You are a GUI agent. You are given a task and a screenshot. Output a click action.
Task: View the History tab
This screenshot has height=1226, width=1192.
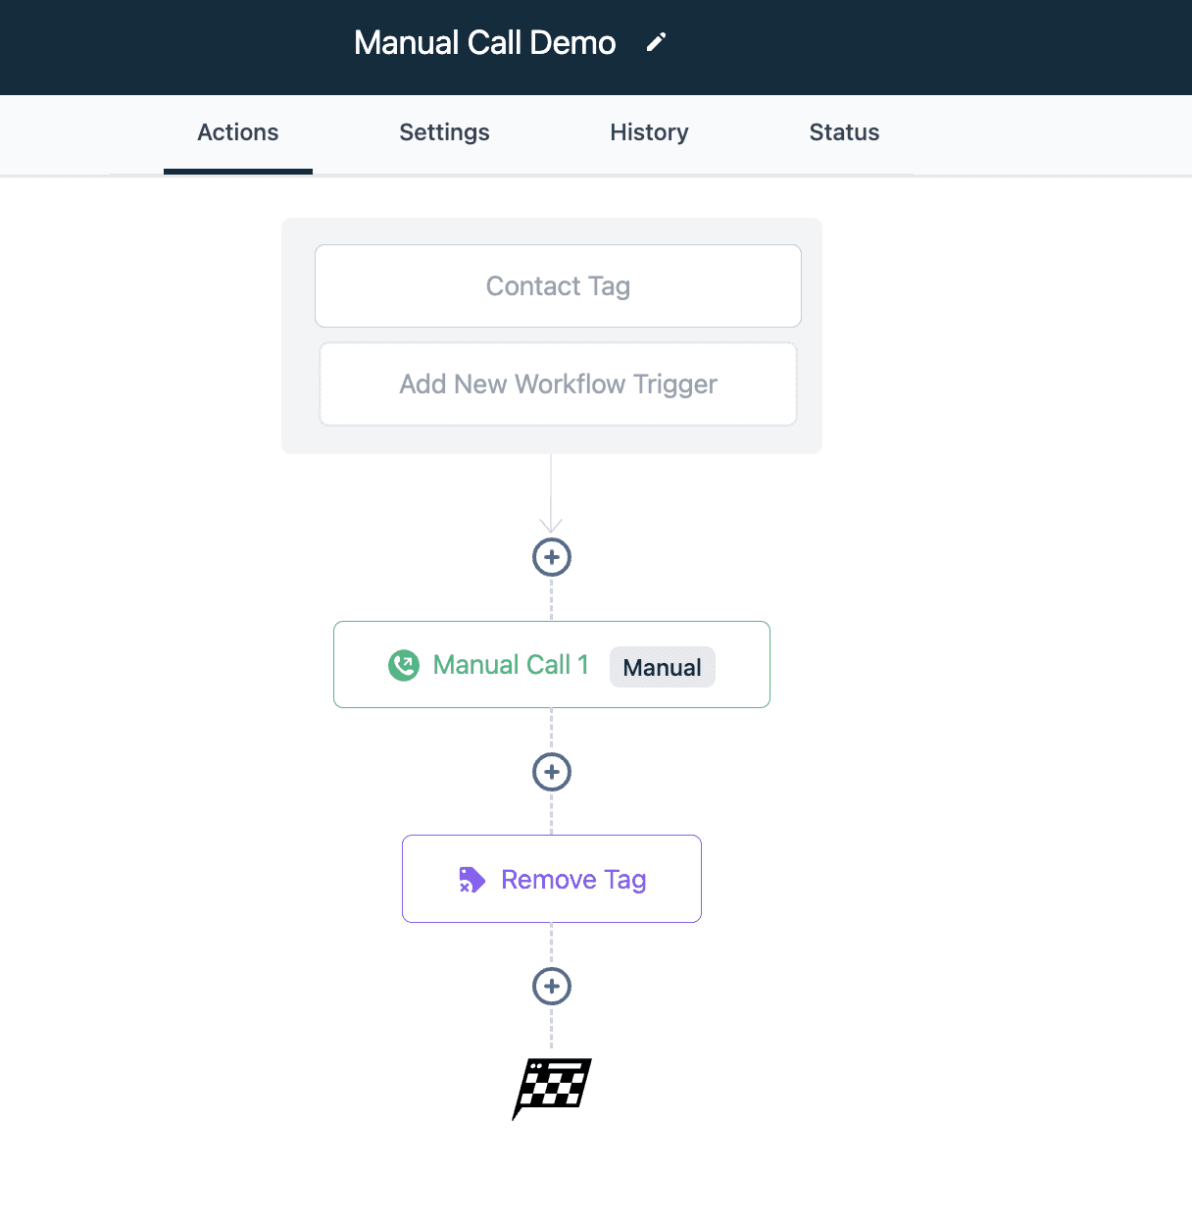coord(649,132)
